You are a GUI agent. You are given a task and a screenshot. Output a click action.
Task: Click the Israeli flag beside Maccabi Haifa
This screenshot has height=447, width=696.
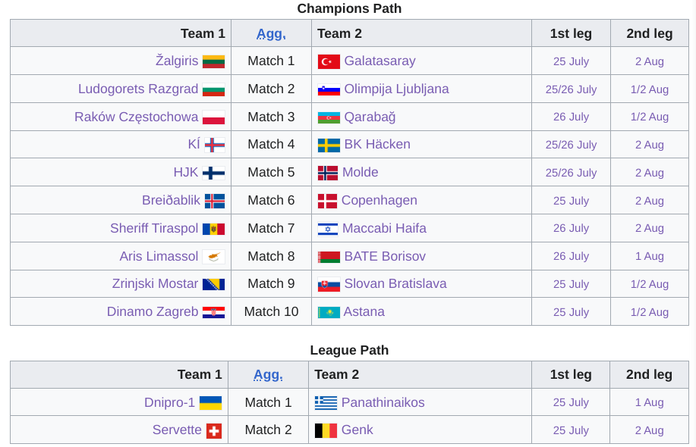point(328,229)
